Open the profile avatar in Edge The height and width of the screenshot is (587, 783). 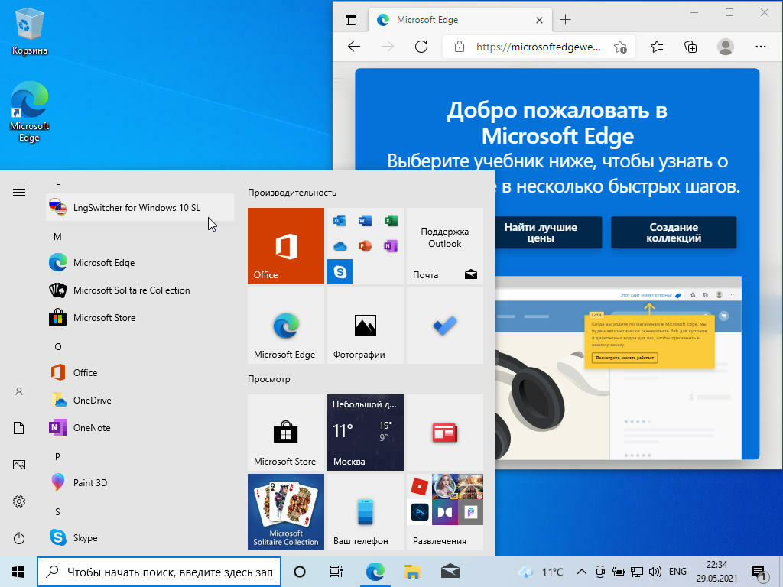[726, 47]
